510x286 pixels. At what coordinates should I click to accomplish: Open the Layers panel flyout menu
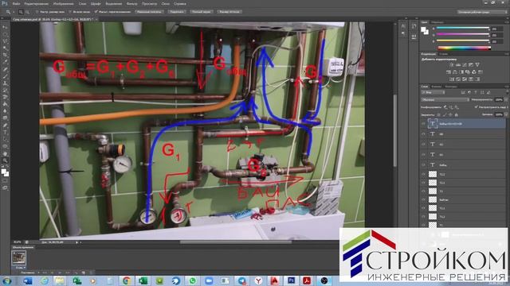[507, 87]
